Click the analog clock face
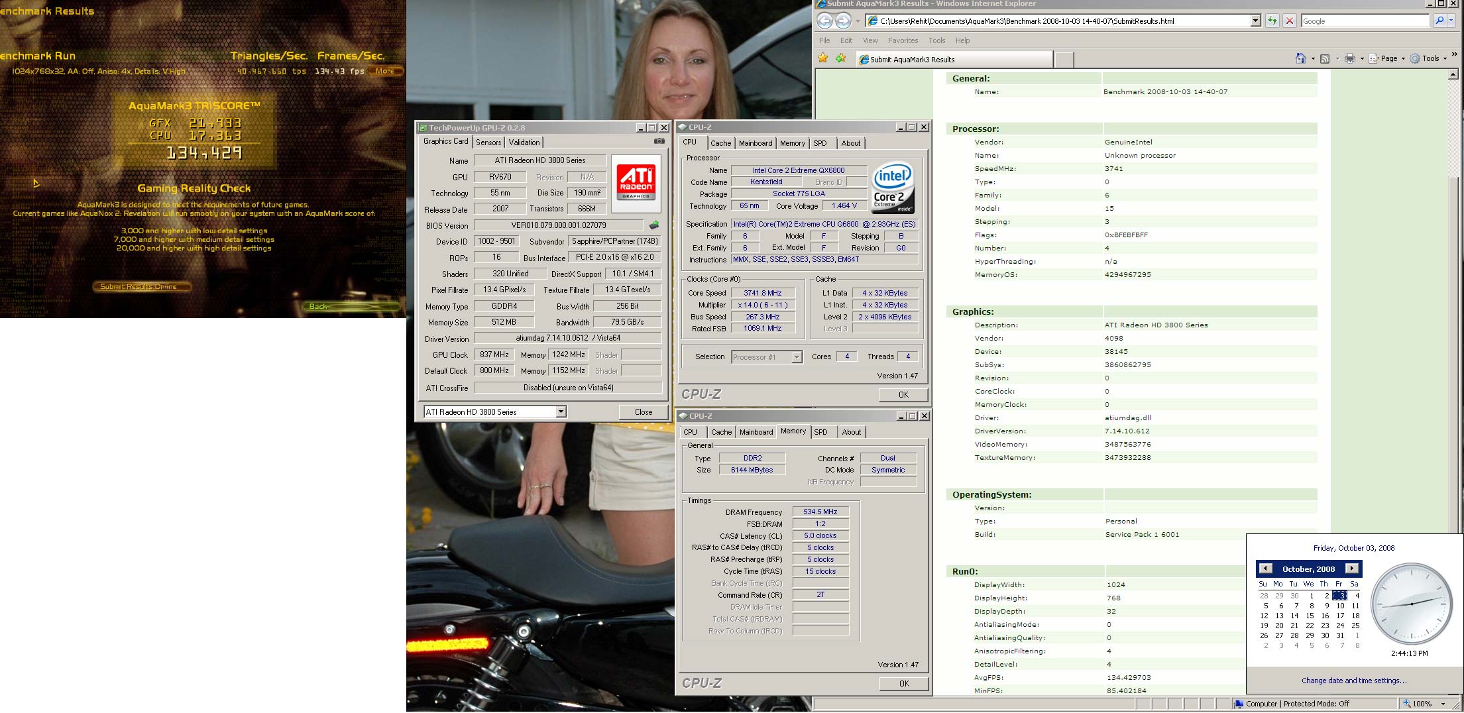 [1411, 604]
